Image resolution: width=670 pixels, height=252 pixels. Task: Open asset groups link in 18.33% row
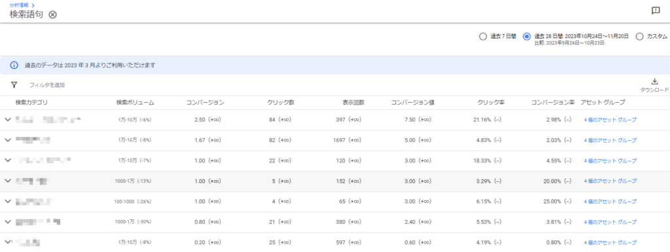[x=610, y=161]
